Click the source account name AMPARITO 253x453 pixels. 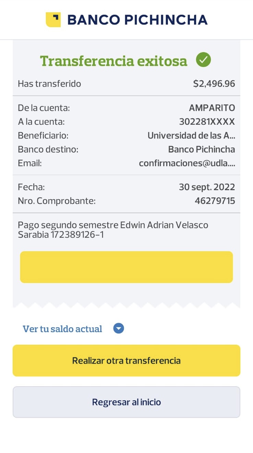[x=212, y=108]
